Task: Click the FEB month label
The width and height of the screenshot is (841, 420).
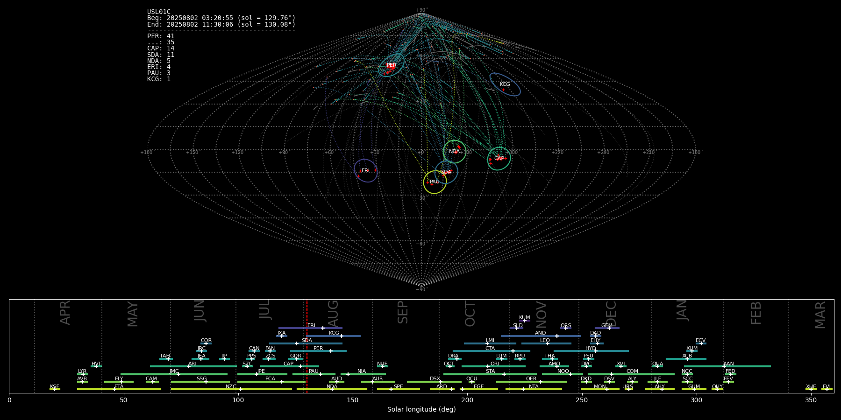Action: pos(756,313)
